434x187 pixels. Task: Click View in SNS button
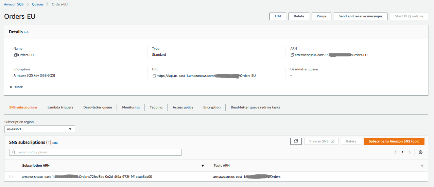tap(321, 141)
